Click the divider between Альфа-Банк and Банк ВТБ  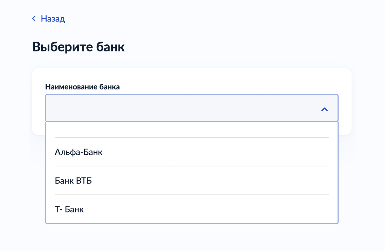click(191, 166)
